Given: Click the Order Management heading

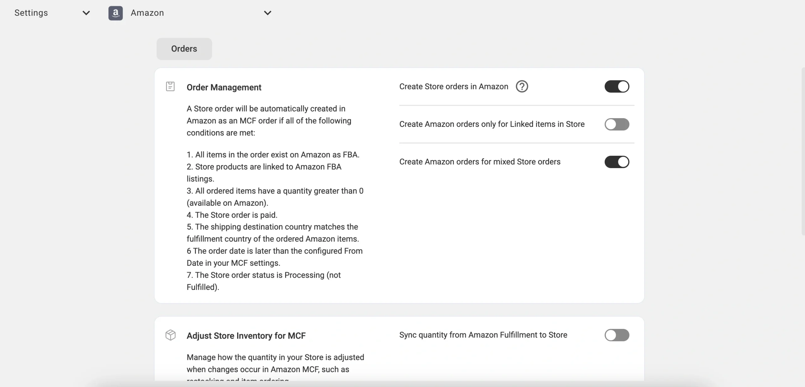Looking at the screenshot, I should tap(224, 87).
